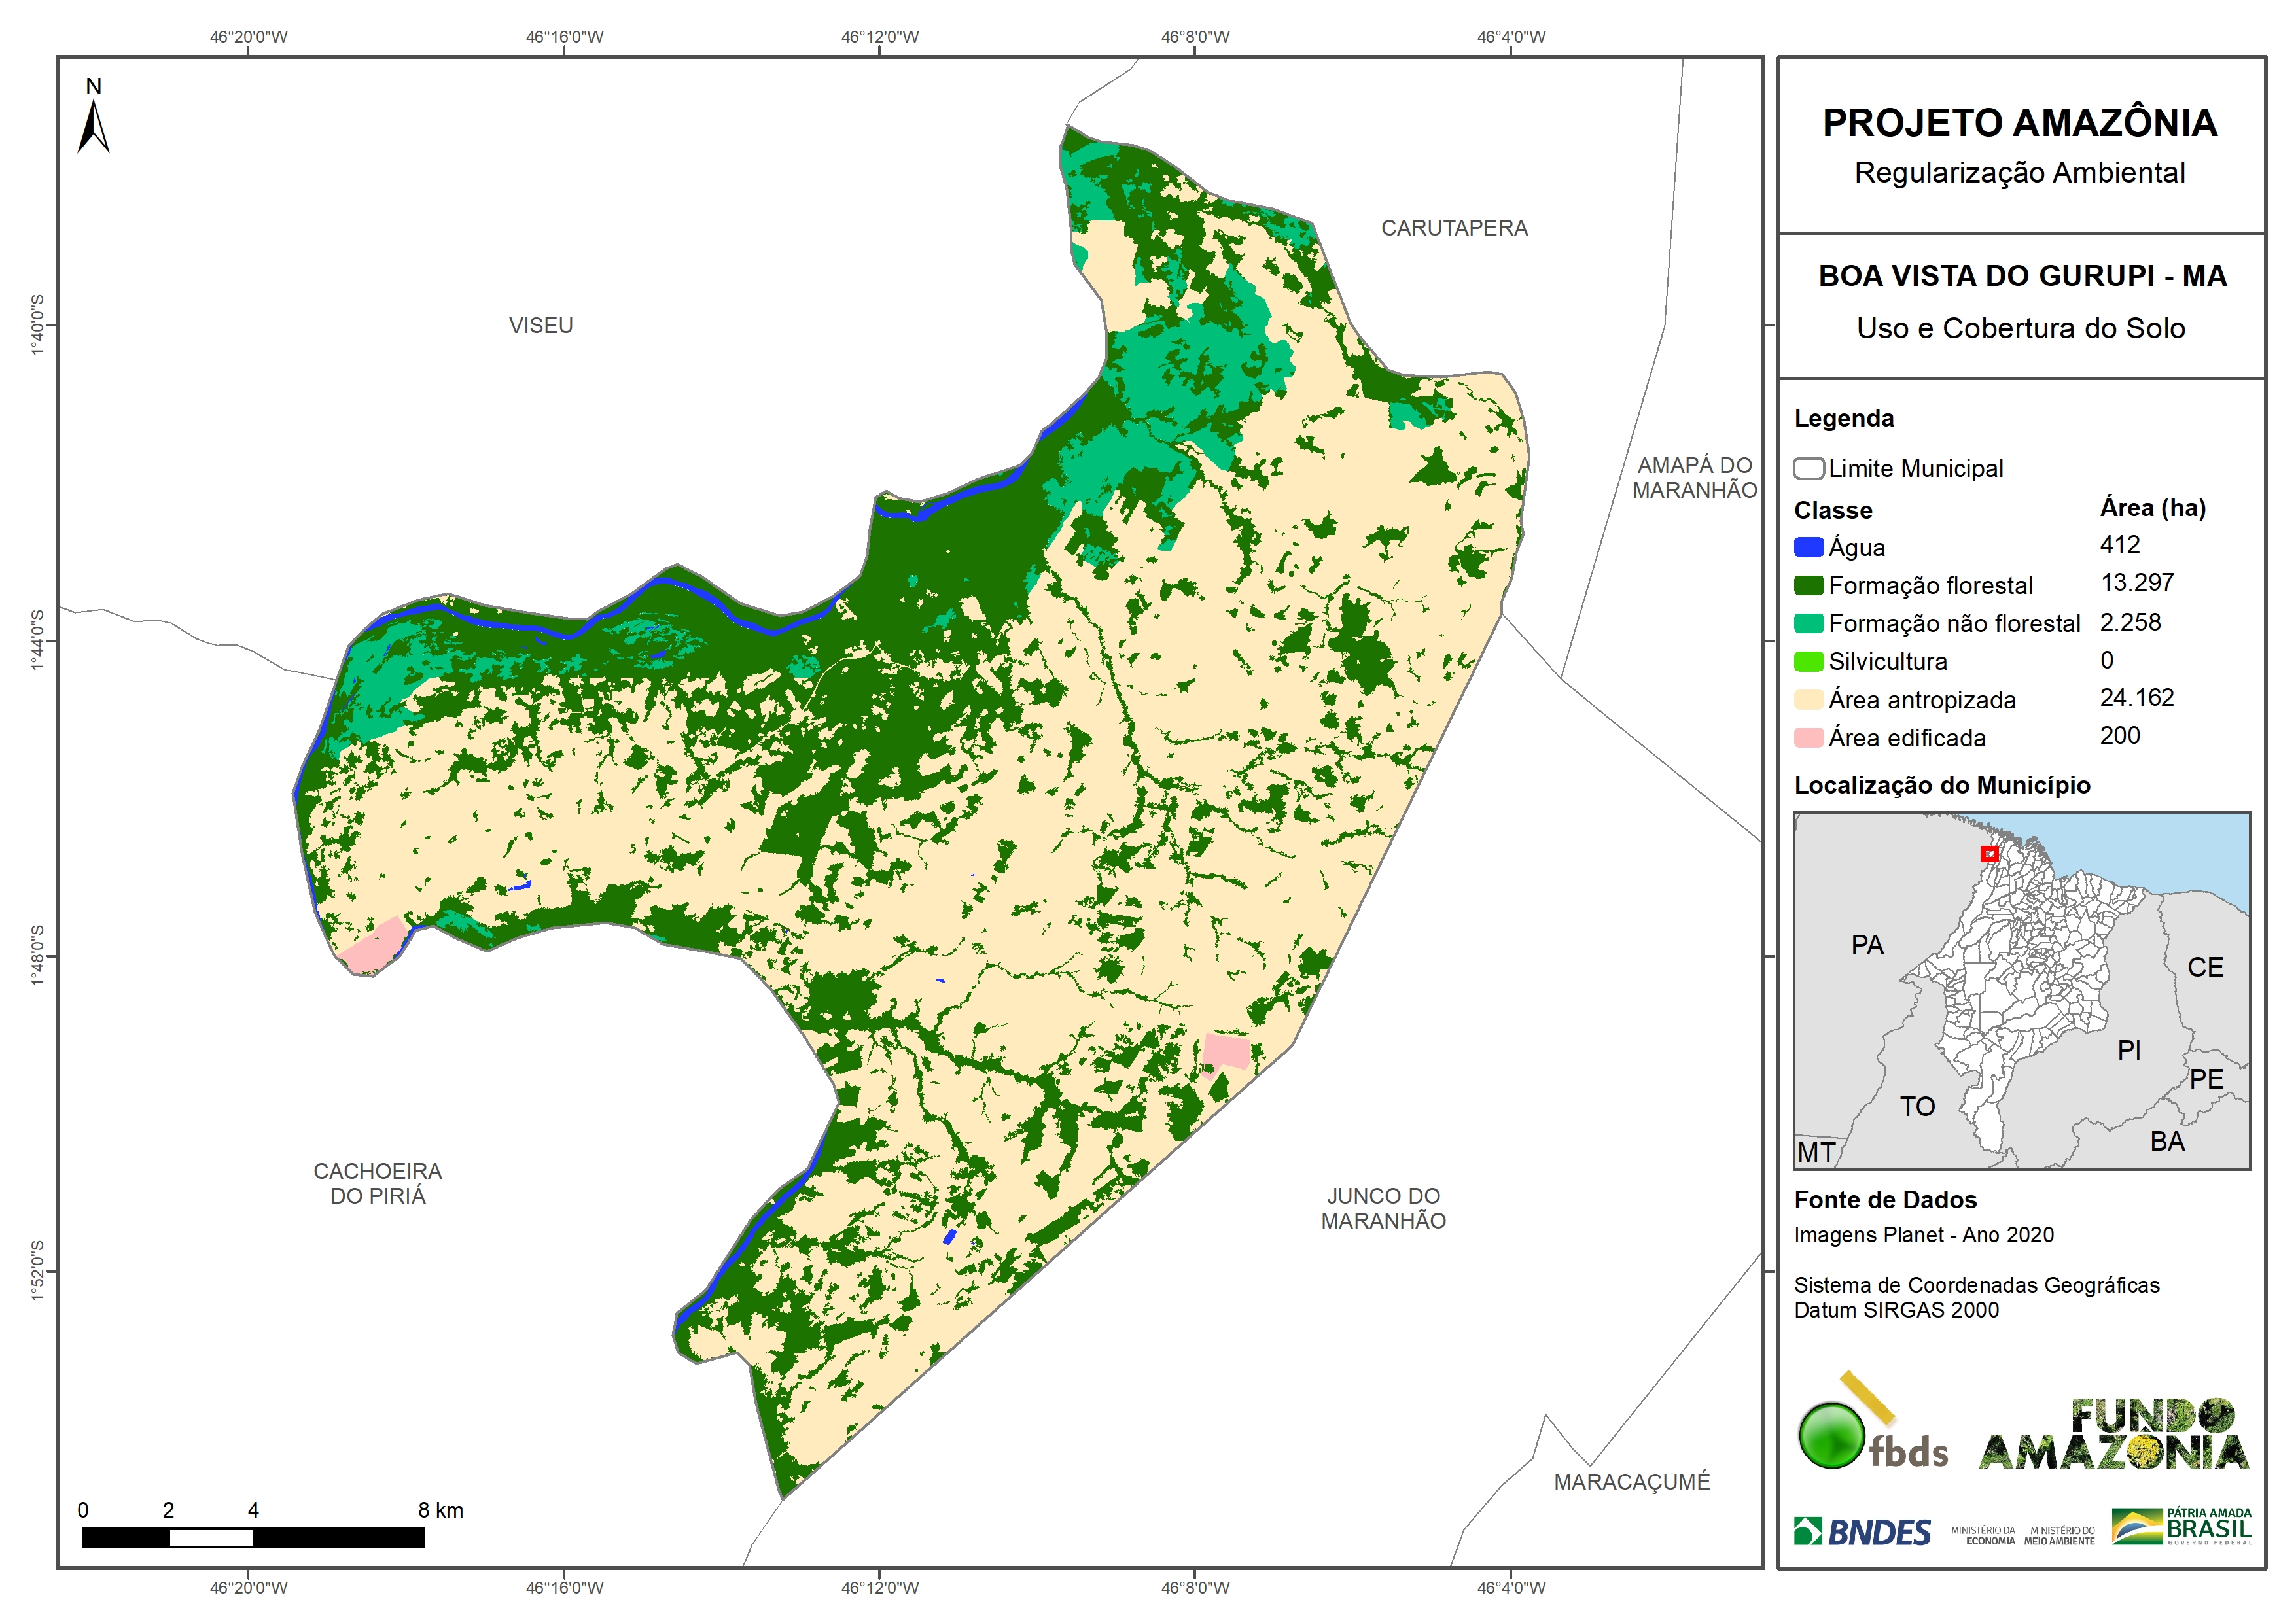Click the bright green Silvicultura swatch
The width and height of the screenshot is (2296, 1623).
click(x=1808, y=662)
